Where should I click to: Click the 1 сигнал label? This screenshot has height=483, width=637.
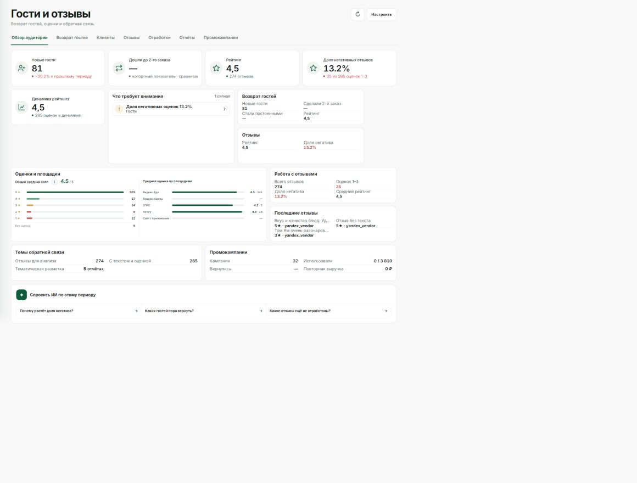(x=222, y=97)
